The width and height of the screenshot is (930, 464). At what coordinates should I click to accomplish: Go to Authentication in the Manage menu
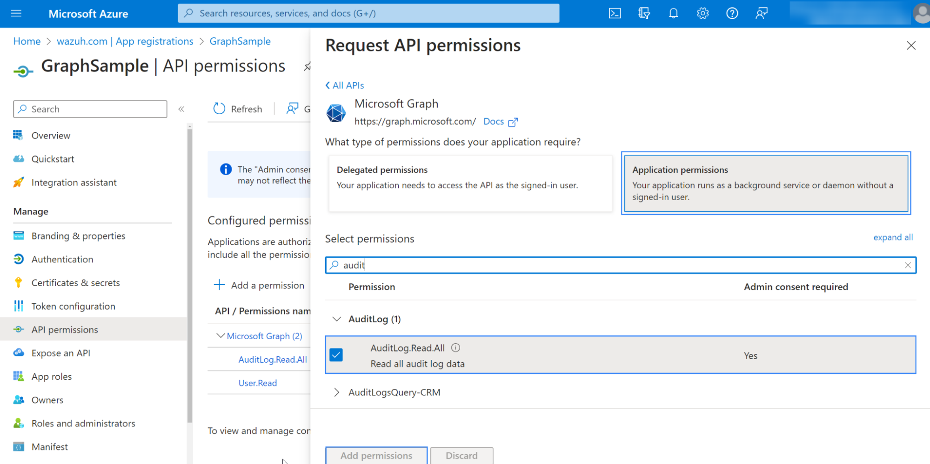coord(62,259)
